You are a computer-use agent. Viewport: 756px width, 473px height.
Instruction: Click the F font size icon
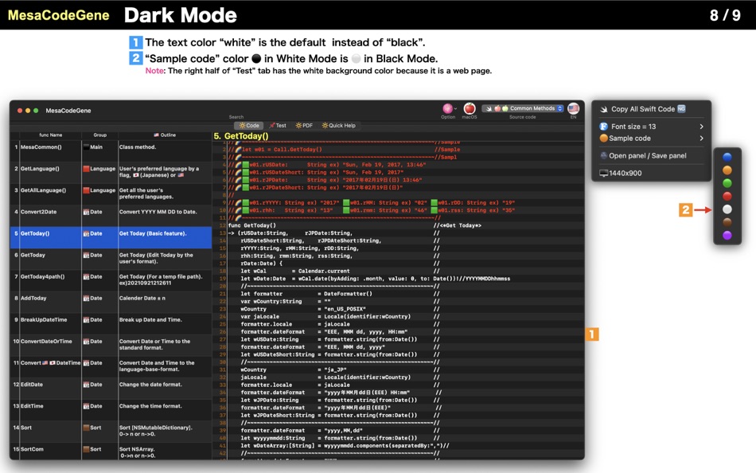(603, 127)
